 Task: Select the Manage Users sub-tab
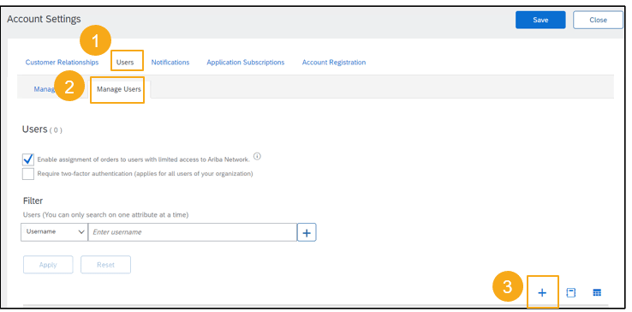tap(119, 89)
